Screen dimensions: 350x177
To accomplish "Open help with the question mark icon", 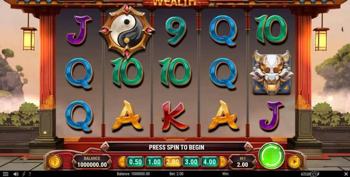I will (x=30, y=174).
